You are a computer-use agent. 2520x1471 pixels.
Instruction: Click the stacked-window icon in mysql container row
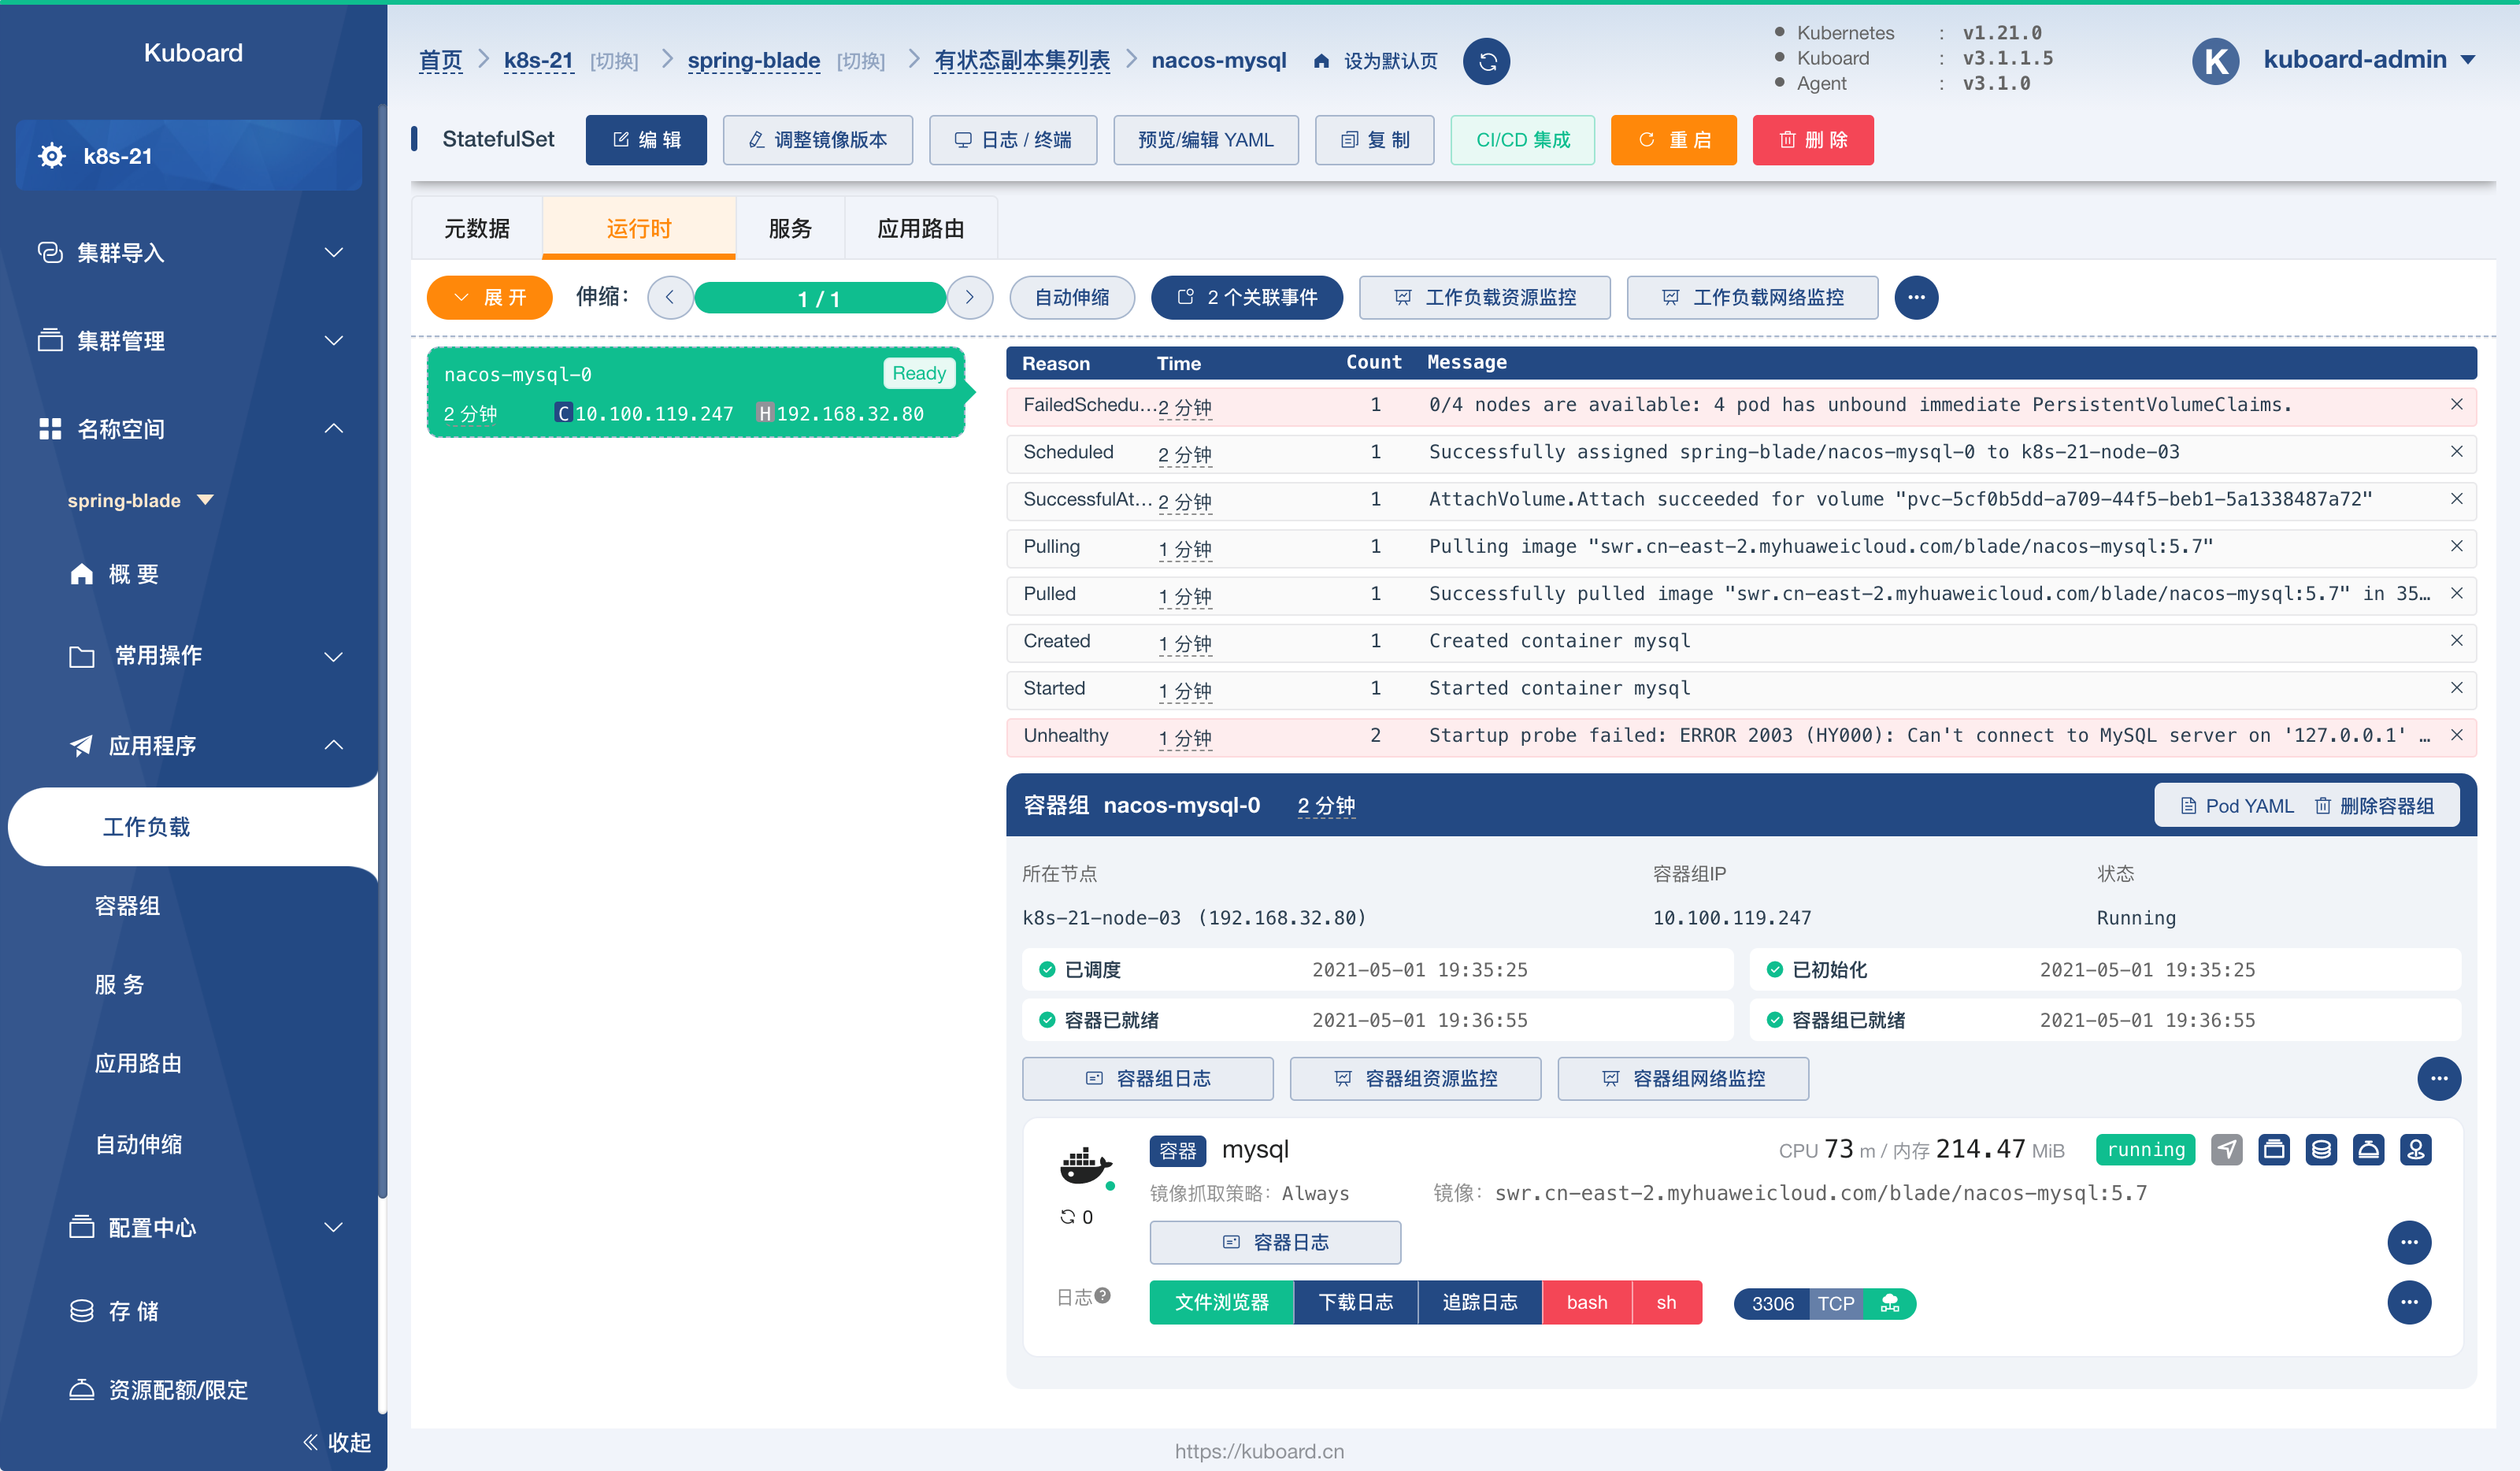coord(2274,1149)
